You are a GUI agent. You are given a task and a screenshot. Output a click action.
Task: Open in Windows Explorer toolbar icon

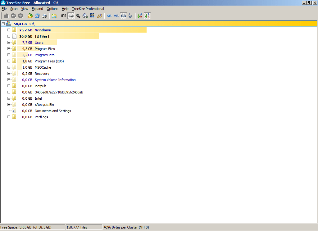(x=54, y=16)
